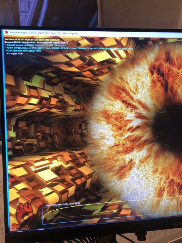182x243 pixels.
Task: Click the 'GPU 2 (Intel(R) HD Graphics 4600)' line
Action: (x=23, y=51)
